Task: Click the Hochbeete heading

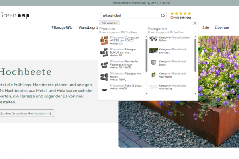Action: pyautogui.click(x=25, y=72)
